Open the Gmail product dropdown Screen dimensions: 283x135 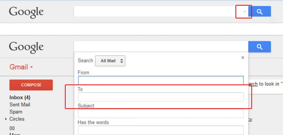(x=21, y=67)
